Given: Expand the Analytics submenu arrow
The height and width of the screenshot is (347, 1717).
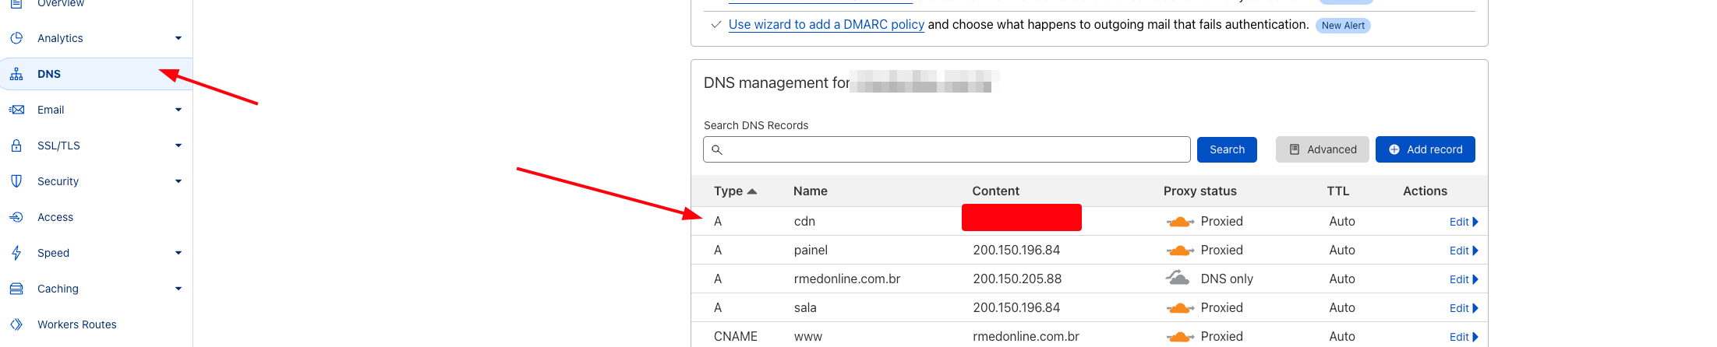Looking at the screenshot, I should coord(178,38).
